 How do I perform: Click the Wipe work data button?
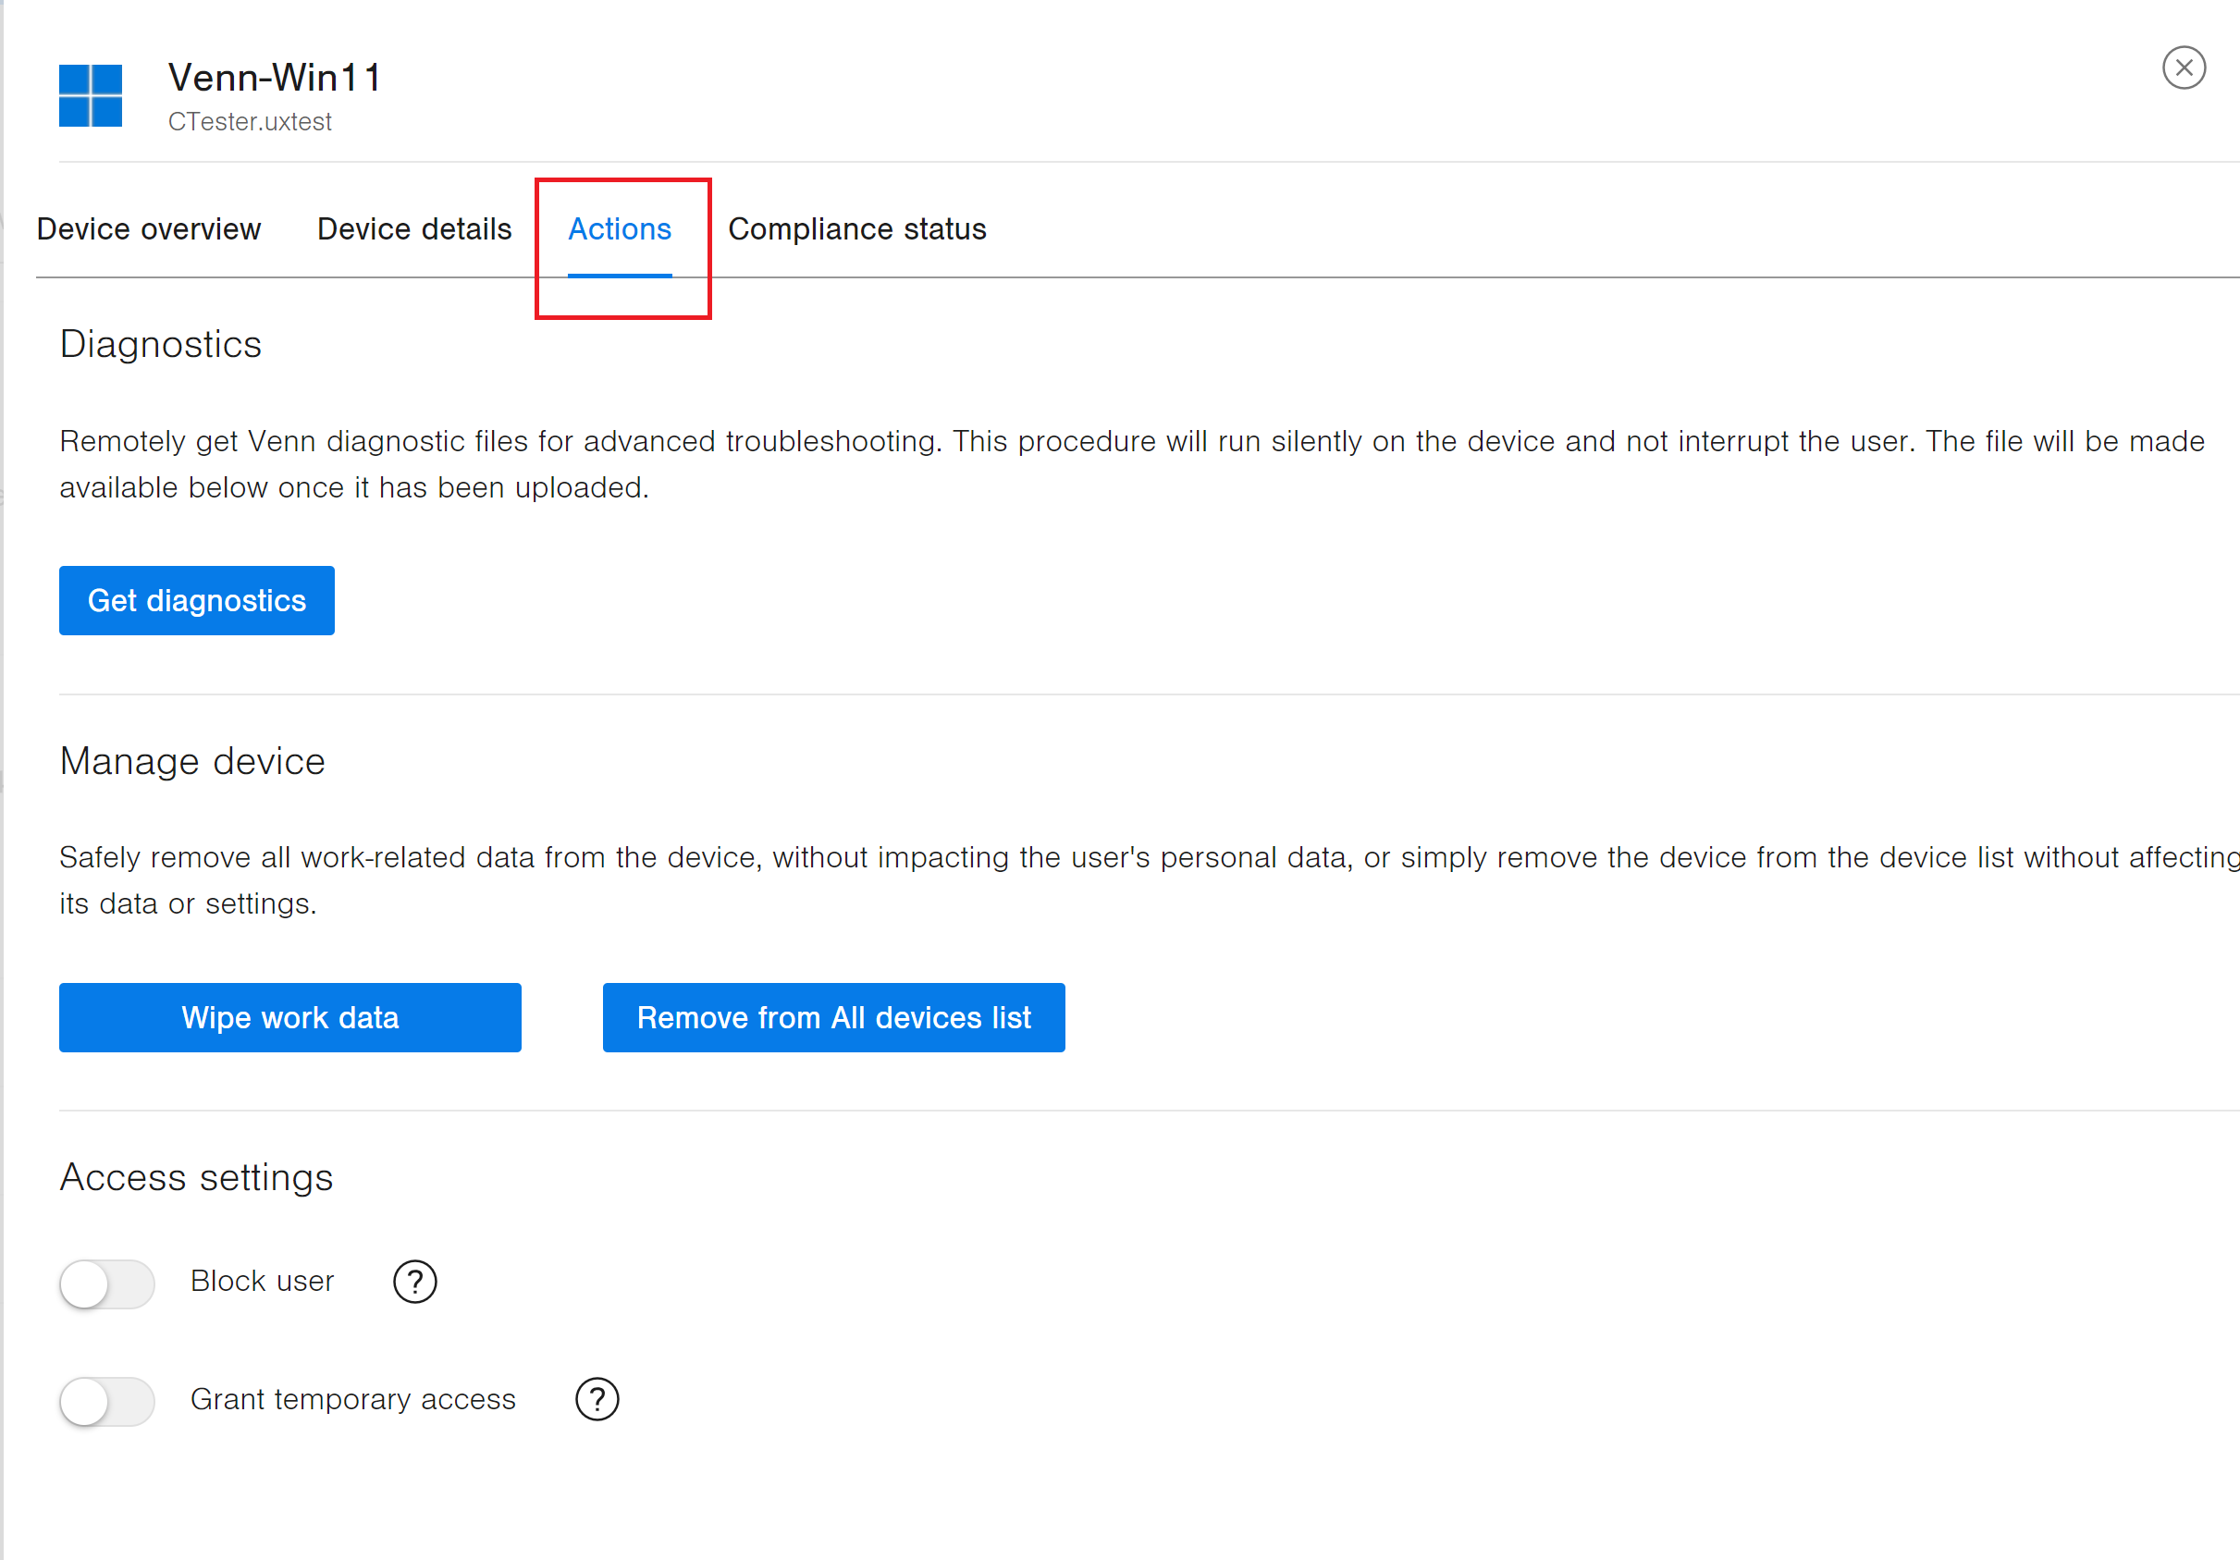coord(289,1017)
